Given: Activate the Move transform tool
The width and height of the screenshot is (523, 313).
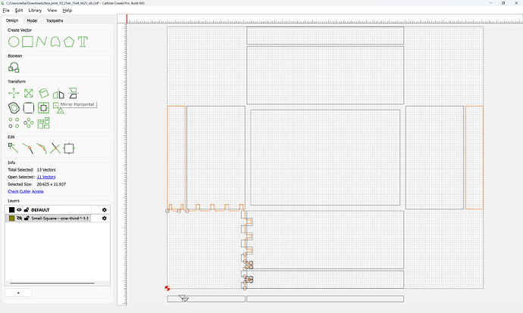Looking at the screenshot, I should point(14,93).
